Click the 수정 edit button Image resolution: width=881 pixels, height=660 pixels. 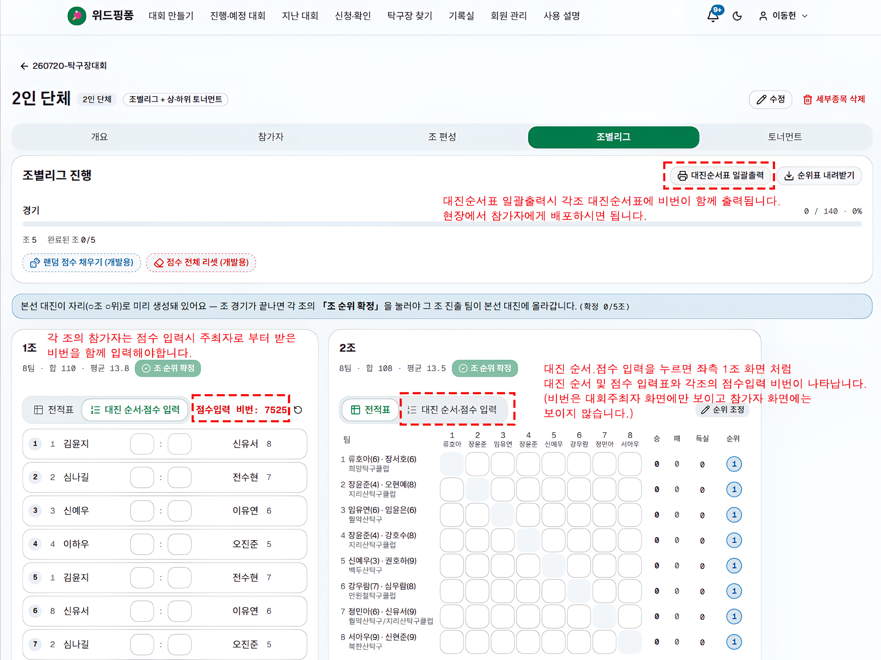point(770,99)
